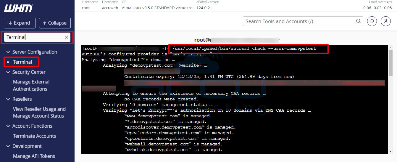Click the "No CAA records were created" line
Viewport: 397px width, 162px height.
point(161,99)
